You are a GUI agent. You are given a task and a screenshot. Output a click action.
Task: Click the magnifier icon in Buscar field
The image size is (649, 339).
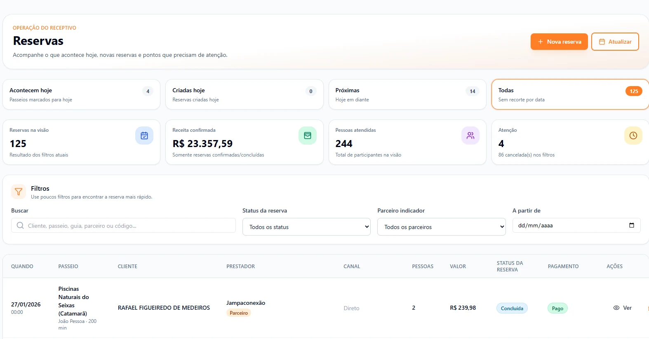[20, 225]
